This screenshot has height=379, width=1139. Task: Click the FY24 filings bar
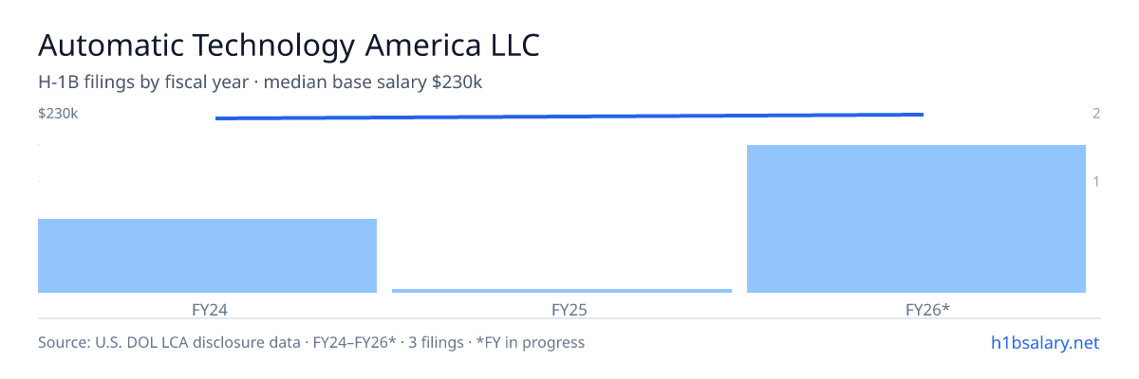click(x=207, y=256)
